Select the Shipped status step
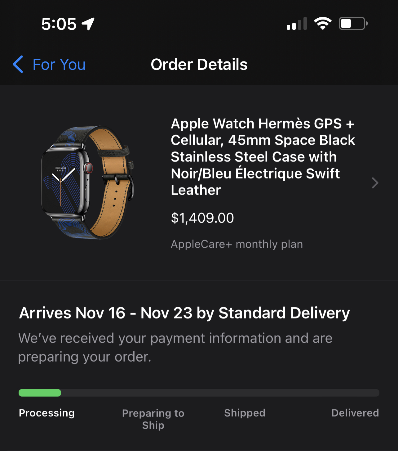This screenshot has height=451, width=398. [x=245, y=413]
